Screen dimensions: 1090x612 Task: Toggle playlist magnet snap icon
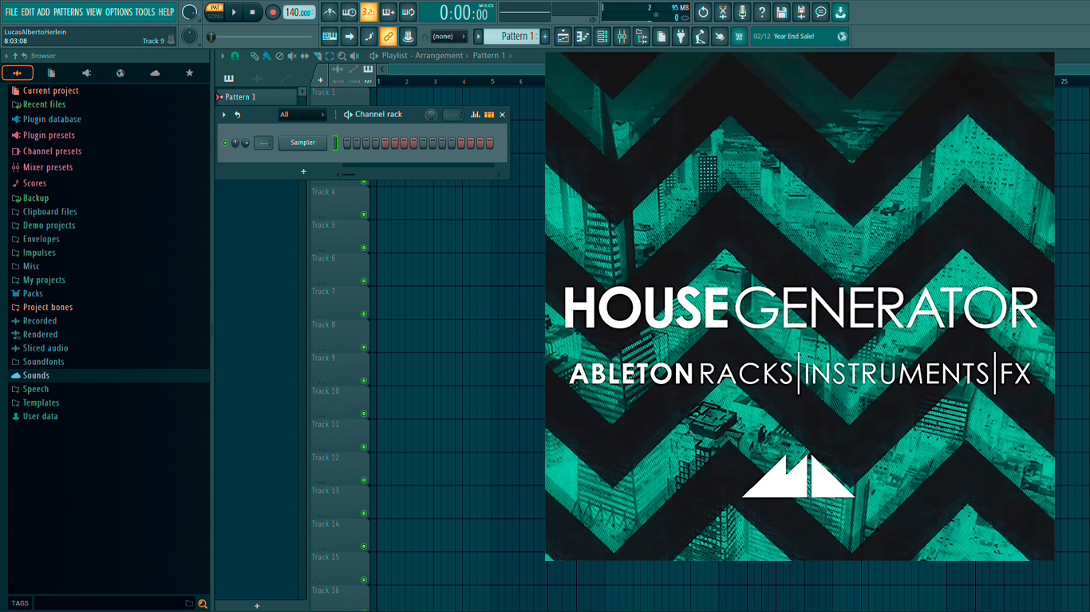coord(235,56)
